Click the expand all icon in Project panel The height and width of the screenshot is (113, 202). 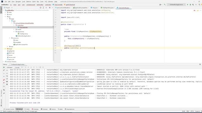coord(43,8)
